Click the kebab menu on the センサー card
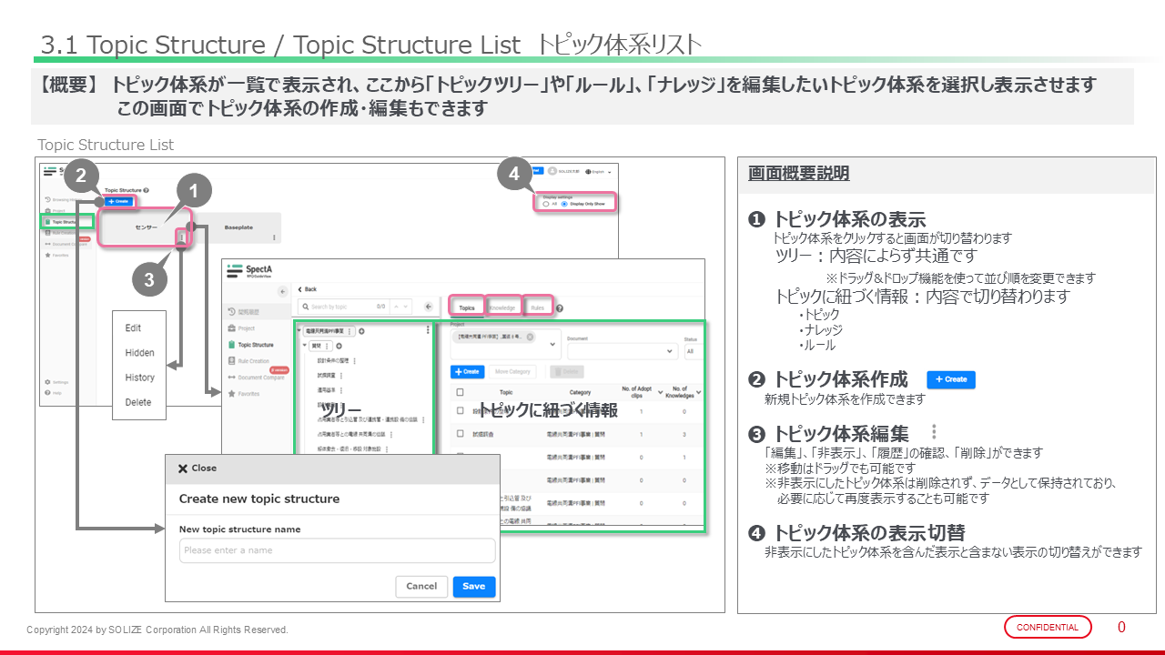The width and height of the screenshot is (1165, 655). (x=181, y=237)
